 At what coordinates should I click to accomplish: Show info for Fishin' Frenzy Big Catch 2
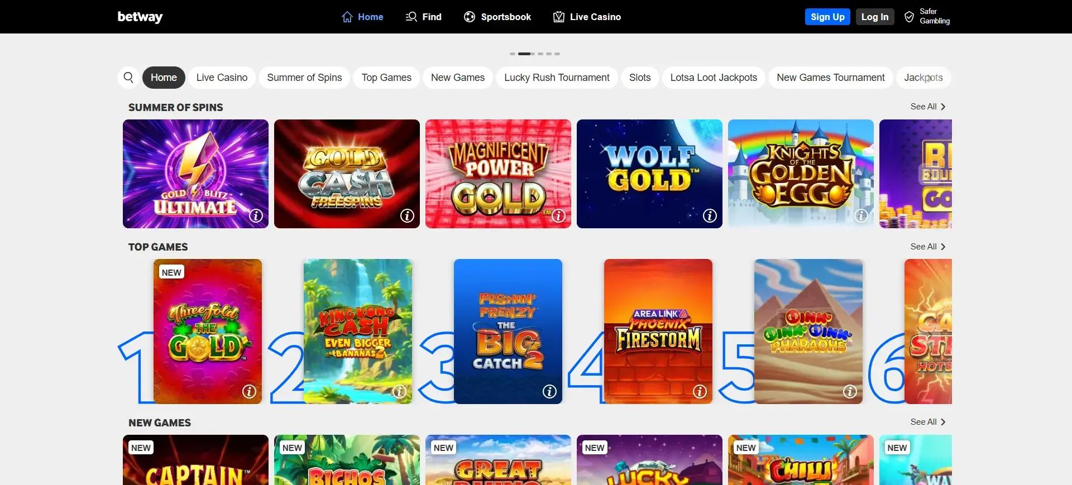pyautogui.click(x=549, y=391)
